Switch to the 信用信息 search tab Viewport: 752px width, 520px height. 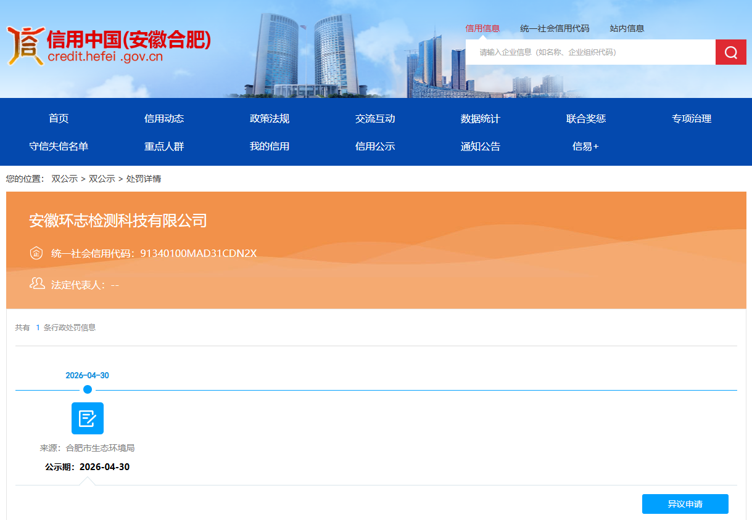pyautogui.click(x=482, y=28)
